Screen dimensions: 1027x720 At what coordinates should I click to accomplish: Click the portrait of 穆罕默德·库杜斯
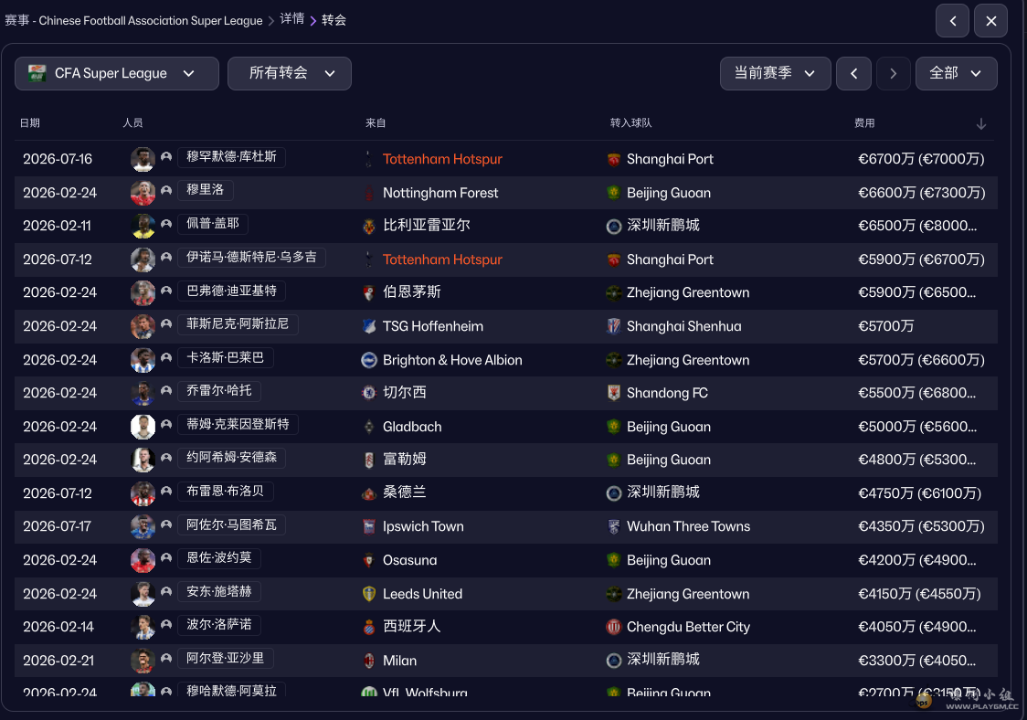143,159
